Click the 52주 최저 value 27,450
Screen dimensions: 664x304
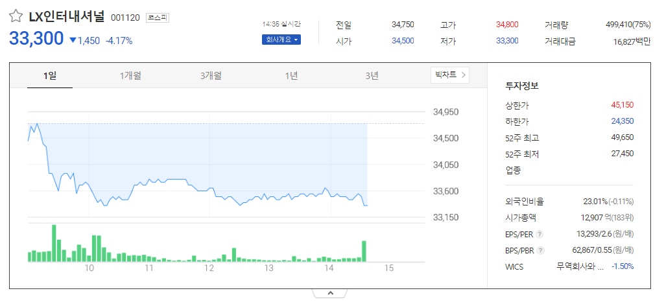tap(622, 153)
